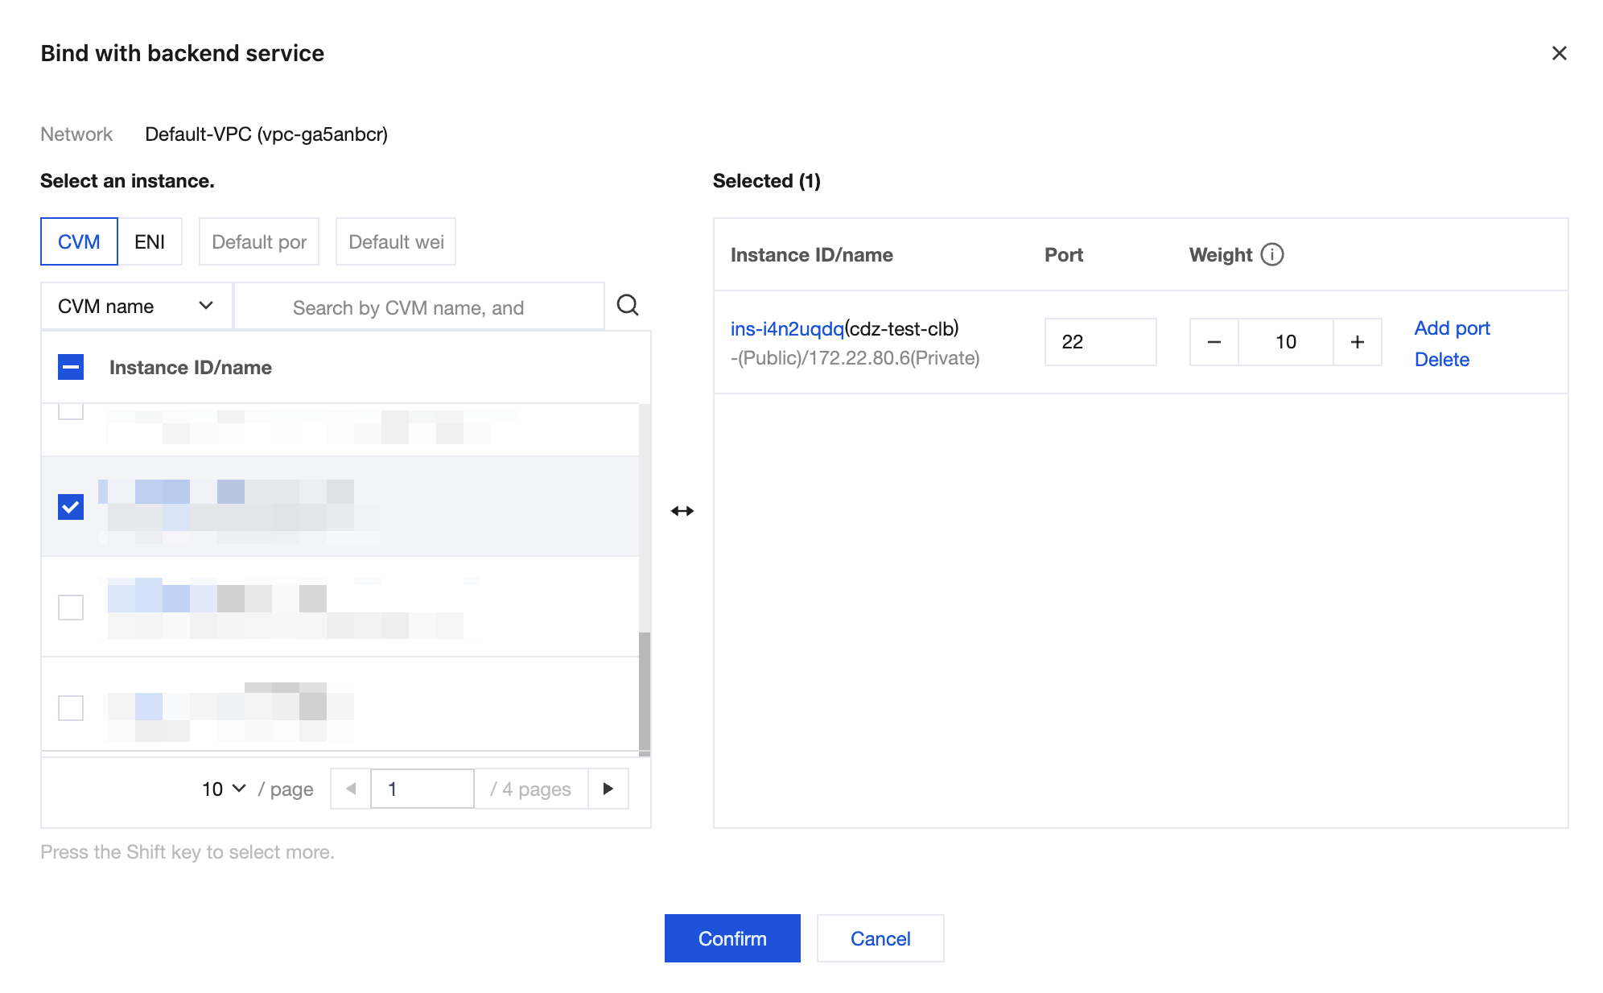1603x993 pixels.
Task: Open the CVM name filter dropdown
Action: 136,307
